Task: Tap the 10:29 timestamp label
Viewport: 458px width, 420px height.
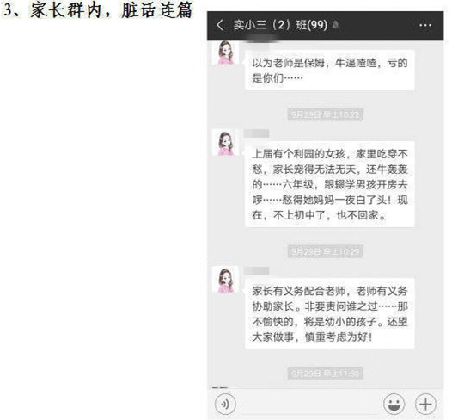Action: (325, 251)
